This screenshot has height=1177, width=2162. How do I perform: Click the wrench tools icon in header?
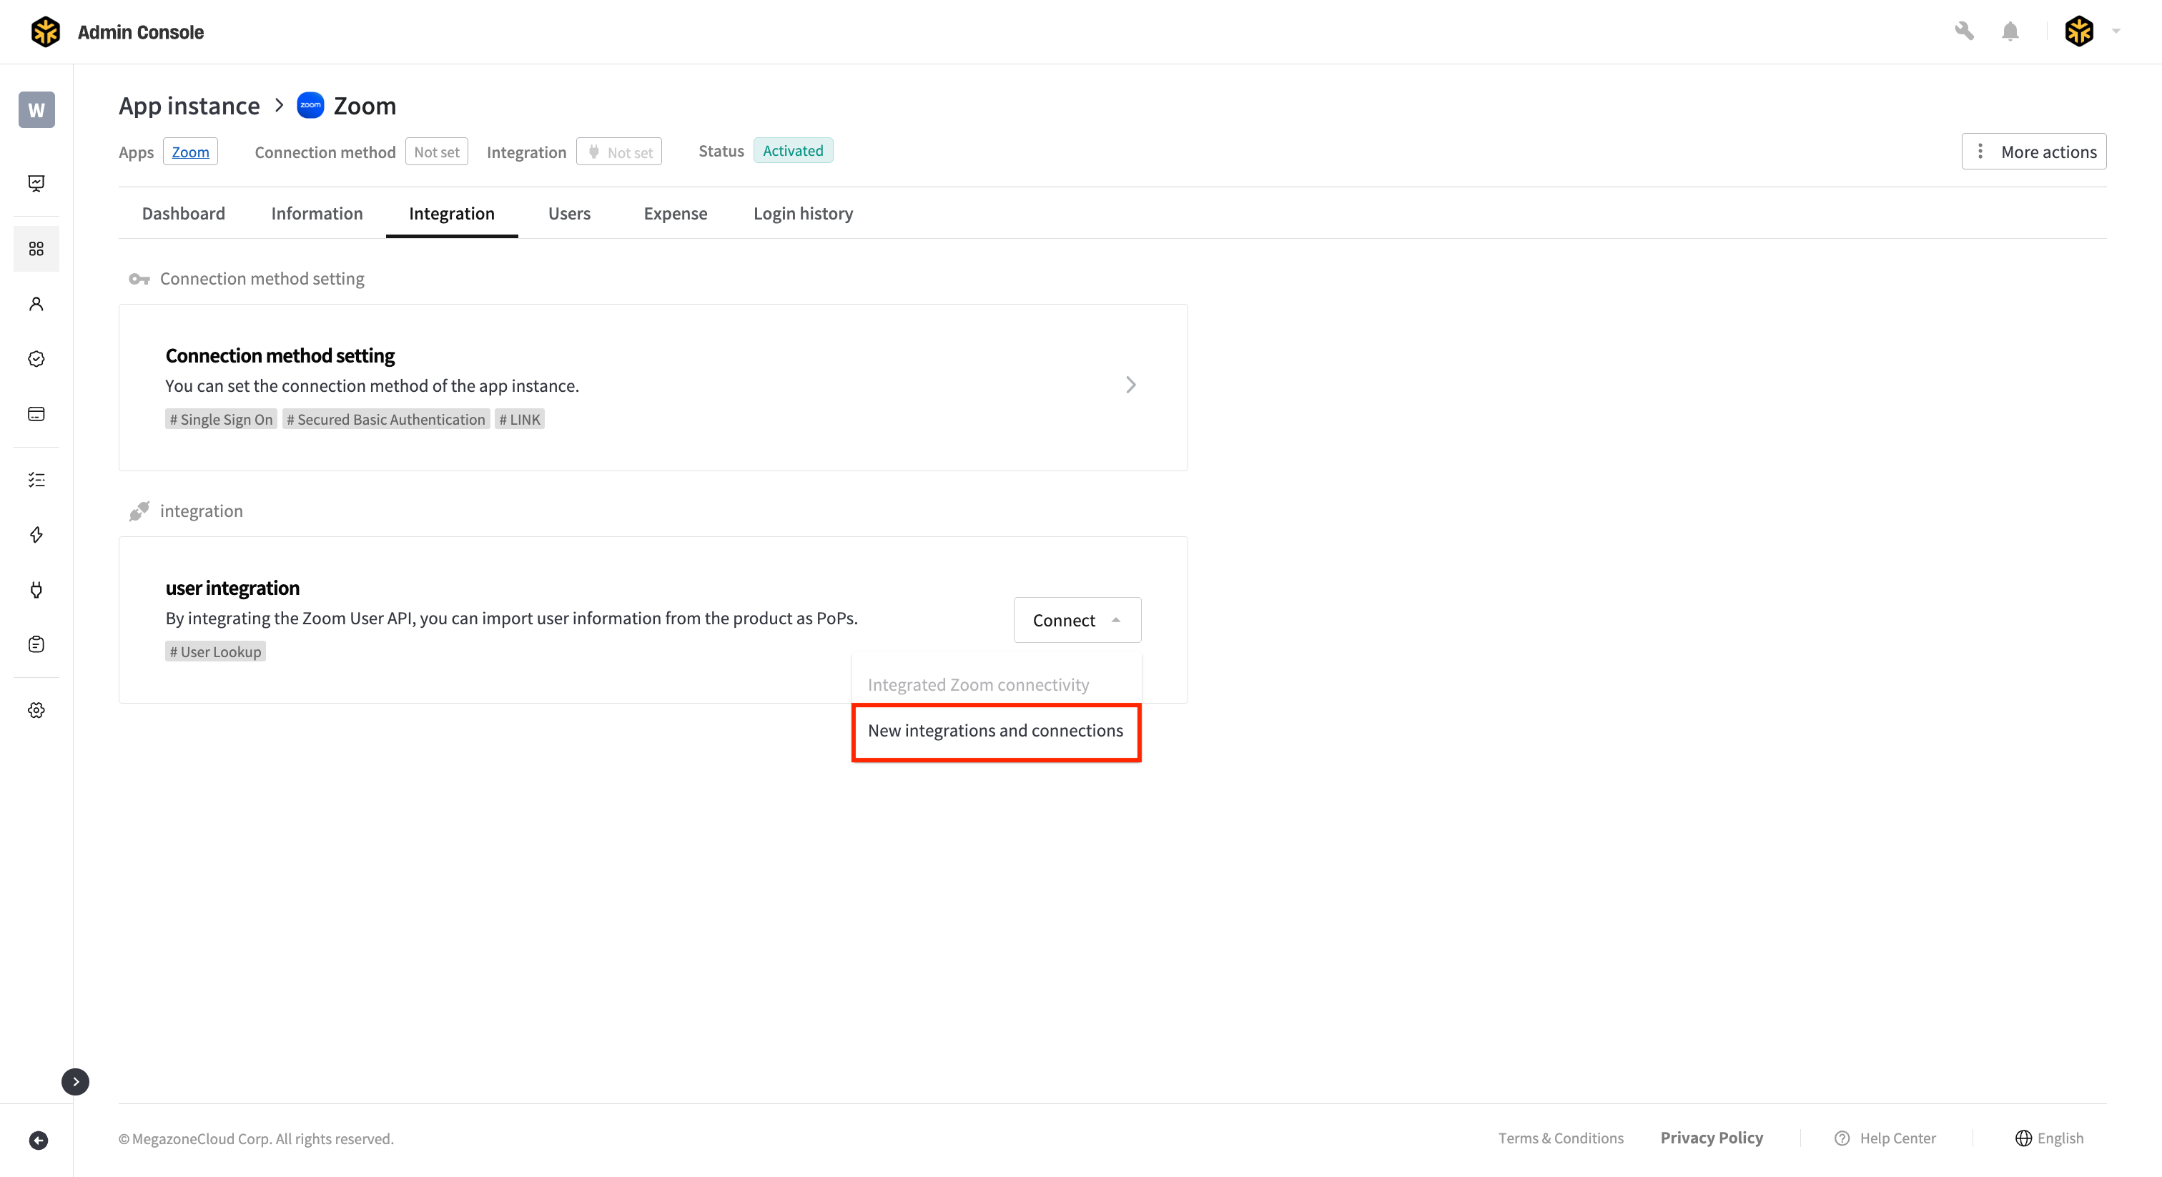coord(1963,32)
